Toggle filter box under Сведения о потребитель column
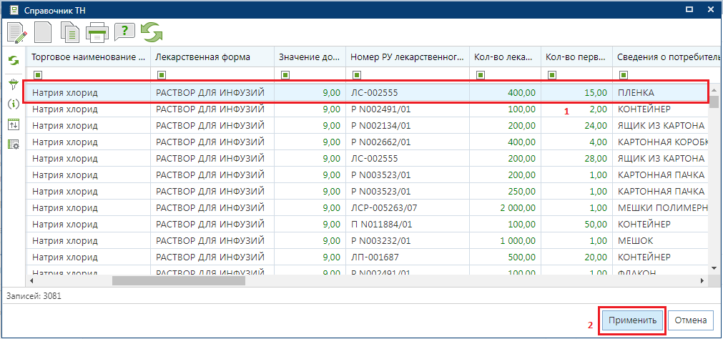Screen dimensions: 723x339 point(624,74)
